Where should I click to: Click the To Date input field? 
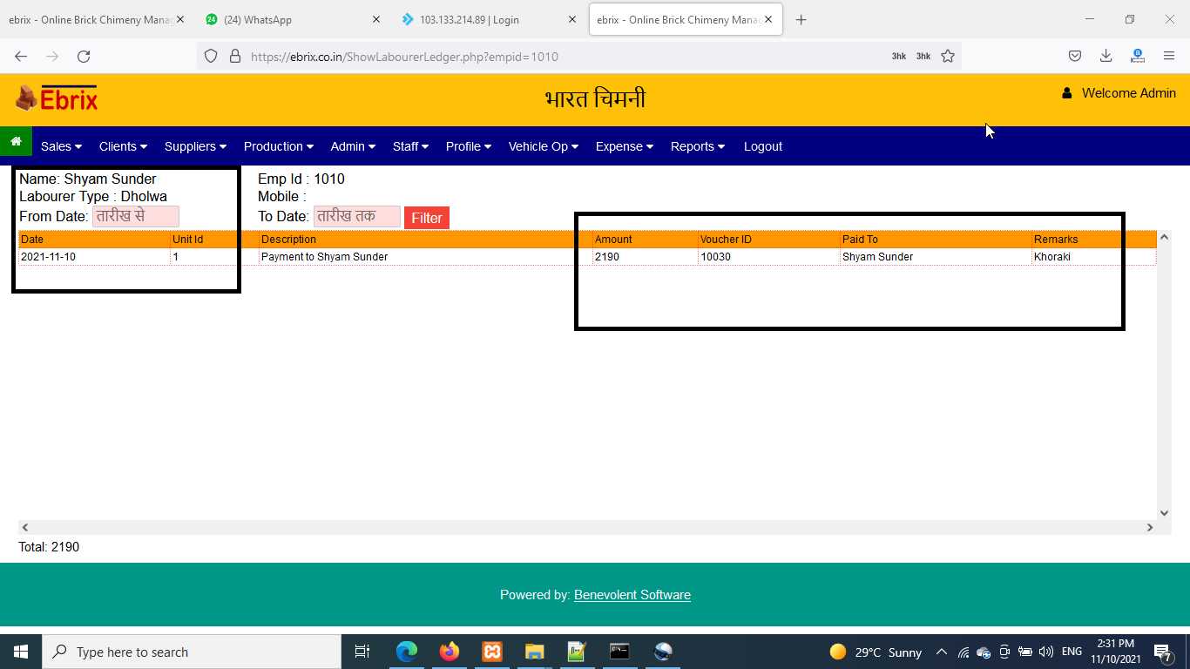tap(357, 216)
